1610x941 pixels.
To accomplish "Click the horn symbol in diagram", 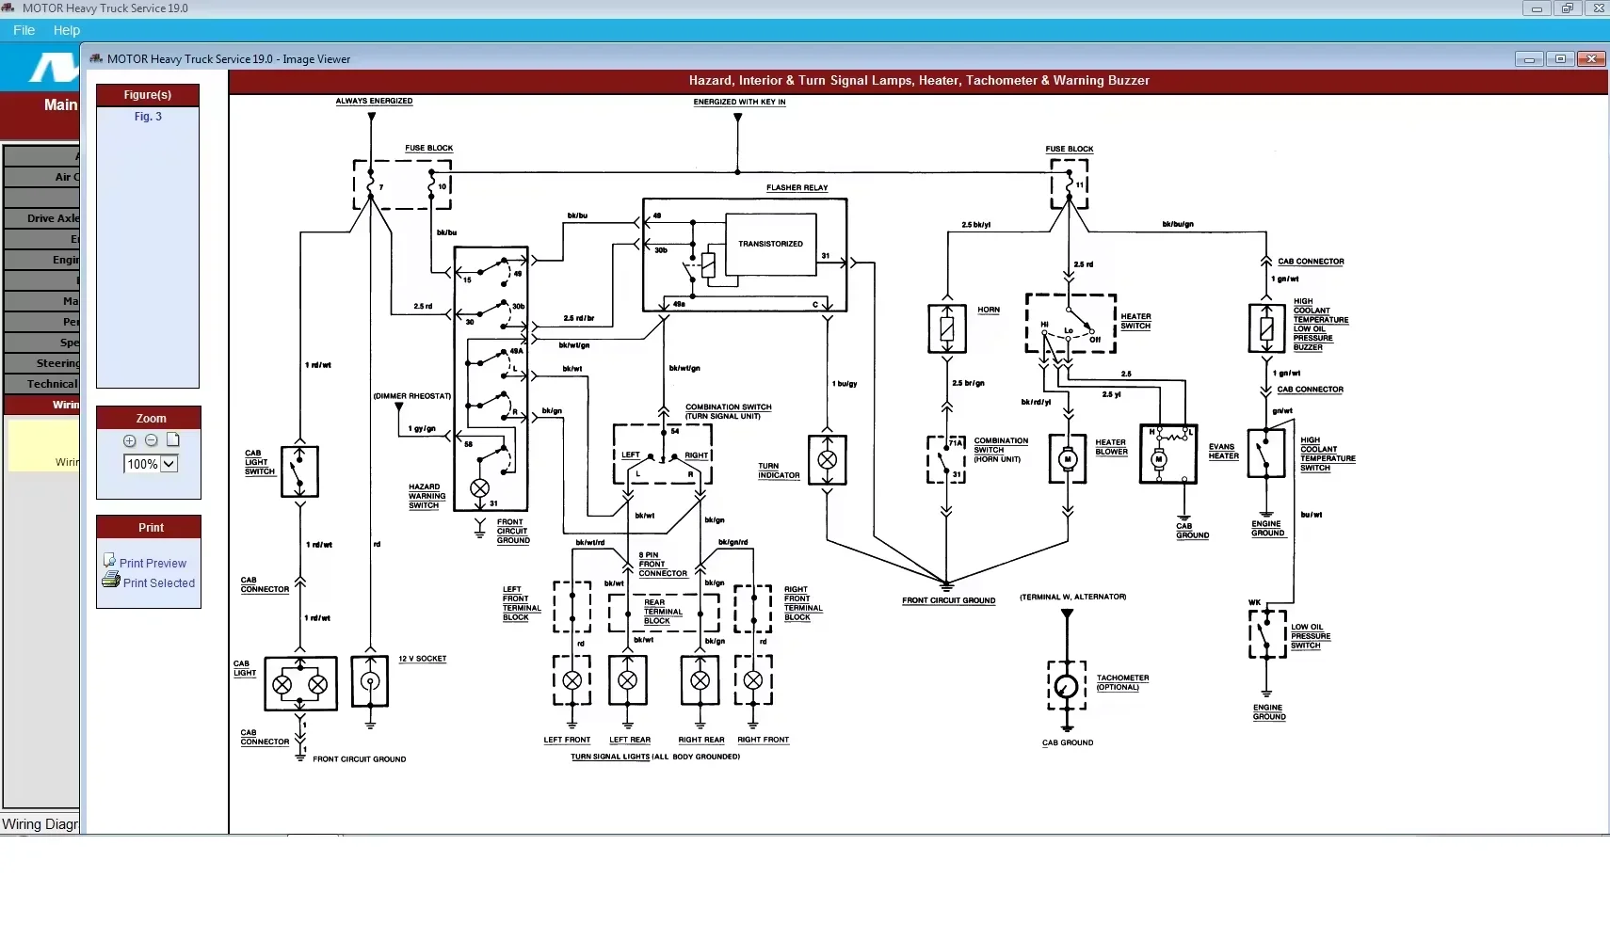I will click(947, 329).
